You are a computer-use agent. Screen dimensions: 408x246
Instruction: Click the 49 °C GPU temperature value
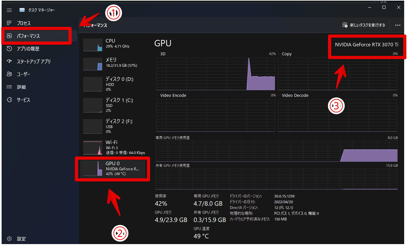click(201, 236)
